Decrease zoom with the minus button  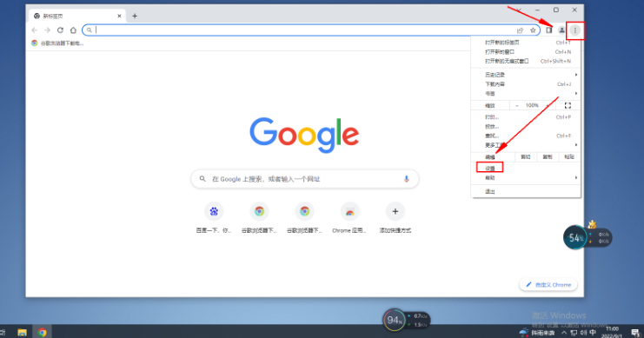point(517,105)
